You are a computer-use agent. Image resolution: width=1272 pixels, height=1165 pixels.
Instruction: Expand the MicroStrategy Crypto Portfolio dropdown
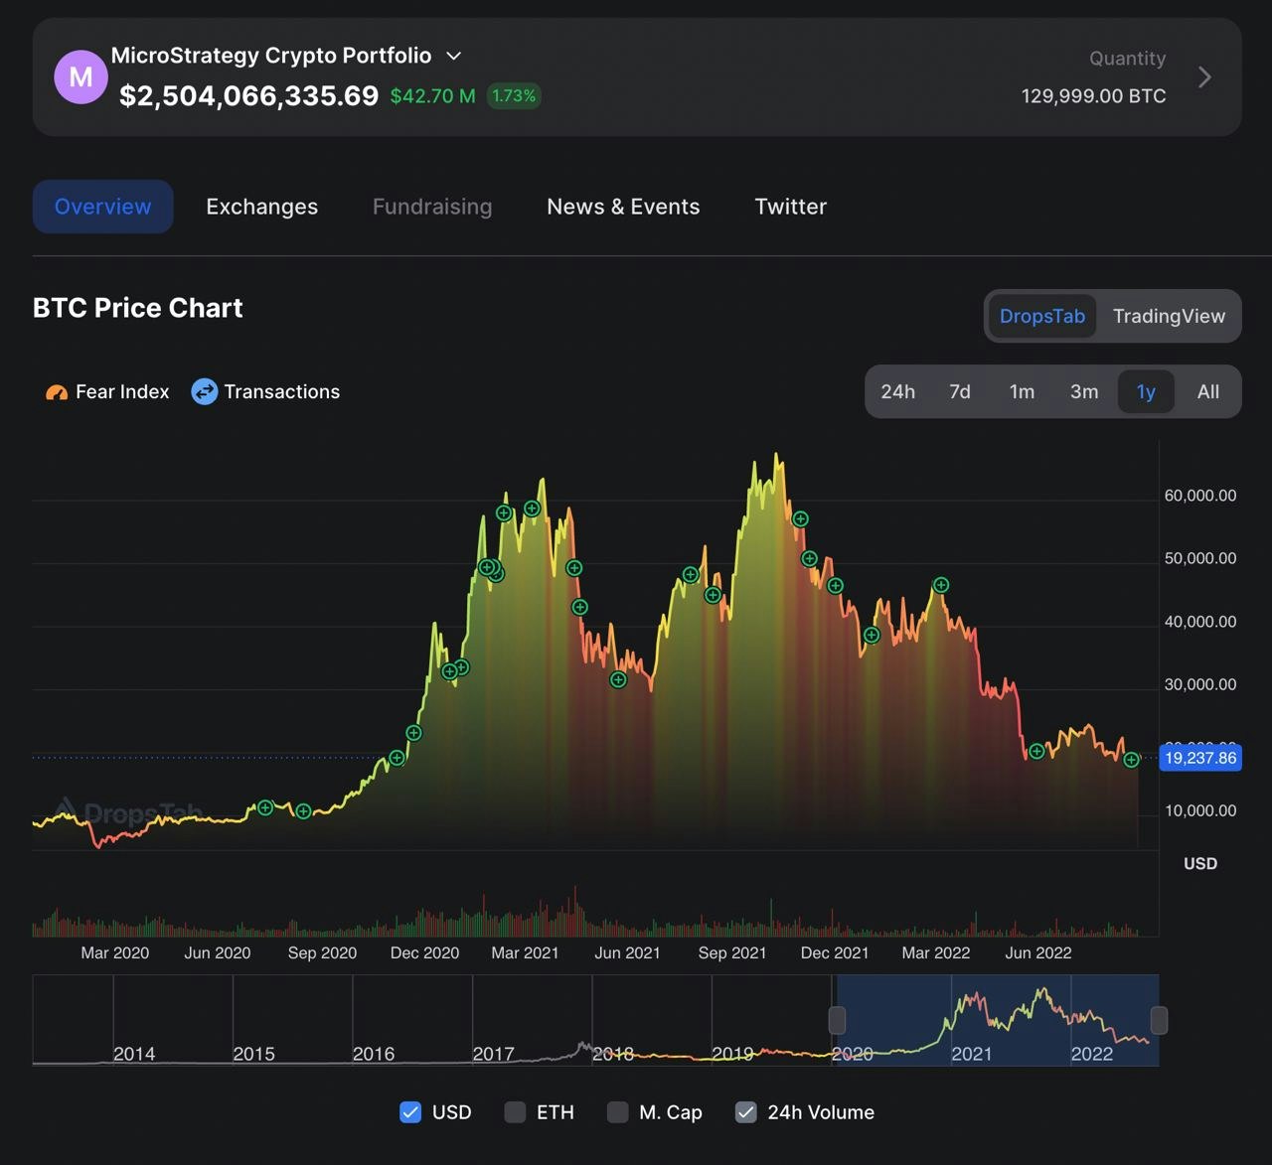click(x=454, y=57)
